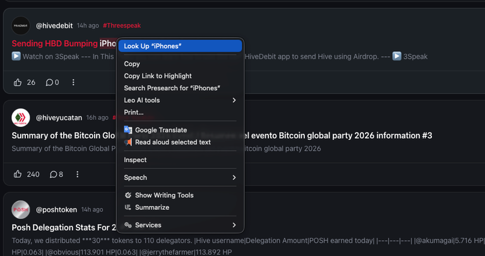This screenshot has height=256, width=485.
Task: Open more options on hivedebit post
Action: (x=73, y=83)
